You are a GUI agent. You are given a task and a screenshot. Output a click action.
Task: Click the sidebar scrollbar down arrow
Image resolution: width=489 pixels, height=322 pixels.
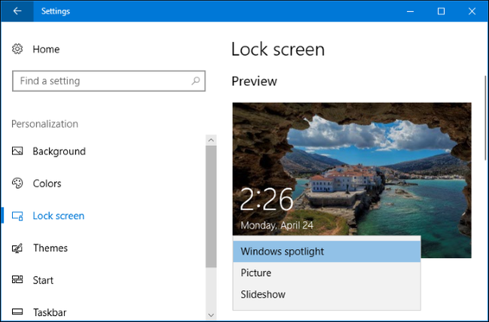click(x=211, y=314)
